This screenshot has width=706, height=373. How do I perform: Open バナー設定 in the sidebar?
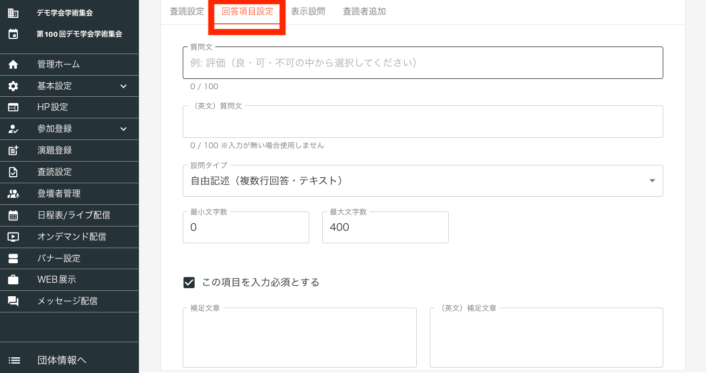tap(59, 258)
